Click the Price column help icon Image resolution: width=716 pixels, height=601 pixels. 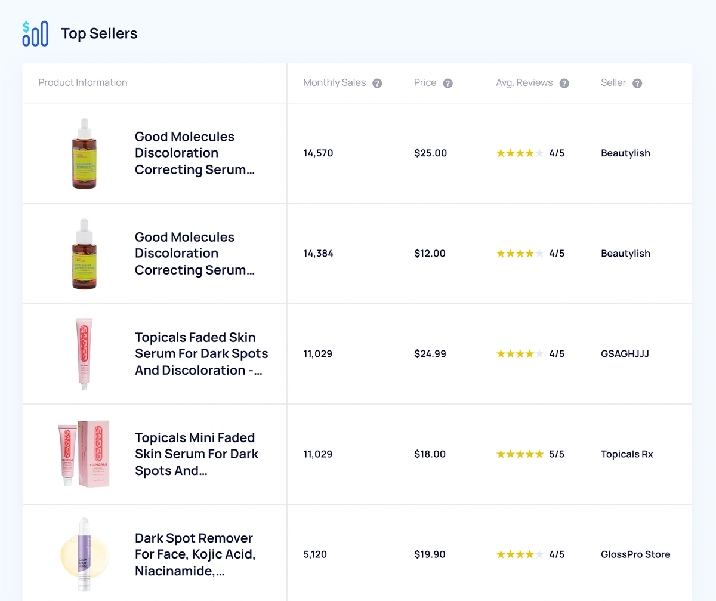click(447, 84)
